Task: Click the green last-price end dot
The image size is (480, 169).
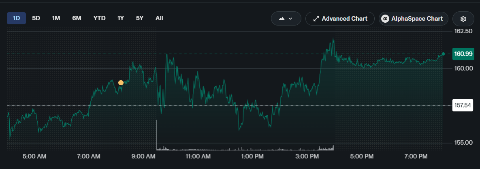Action: (443, 54)
